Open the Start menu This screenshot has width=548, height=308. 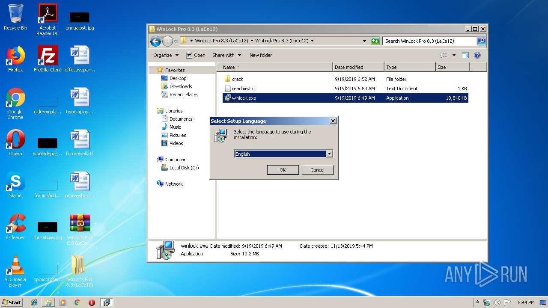(x=12, y=302)
